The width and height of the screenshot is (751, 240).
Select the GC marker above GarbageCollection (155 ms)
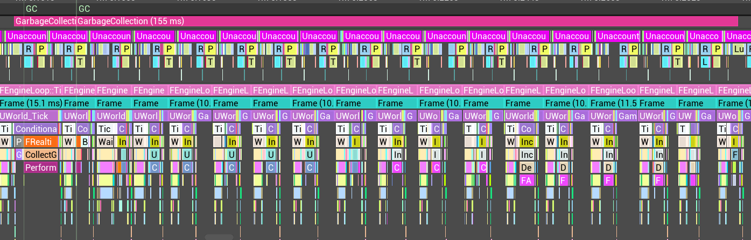point(84,9)
